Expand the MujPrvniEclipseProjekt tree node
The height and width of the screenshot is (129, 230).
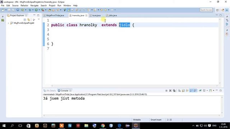pyautogui.click(x=8, y=23)
